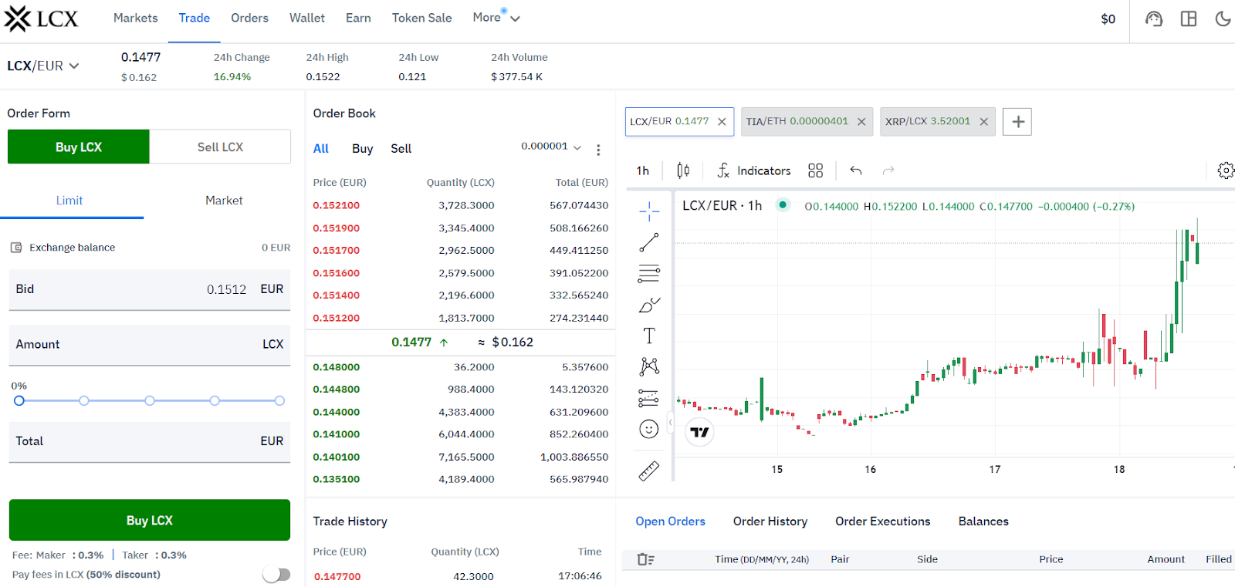This screenshot has height=587, width=1235.
Task: Set amount slider to 100% point
Action: 279,400
